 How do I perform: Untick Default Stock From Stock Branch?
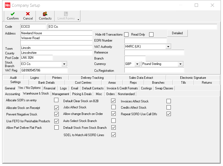click(114, 127)
